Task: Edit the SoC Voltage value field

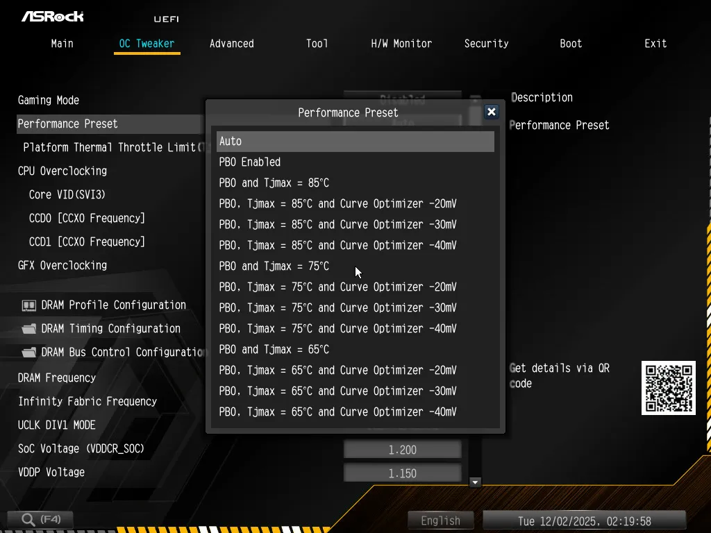Action: [402, 450]
